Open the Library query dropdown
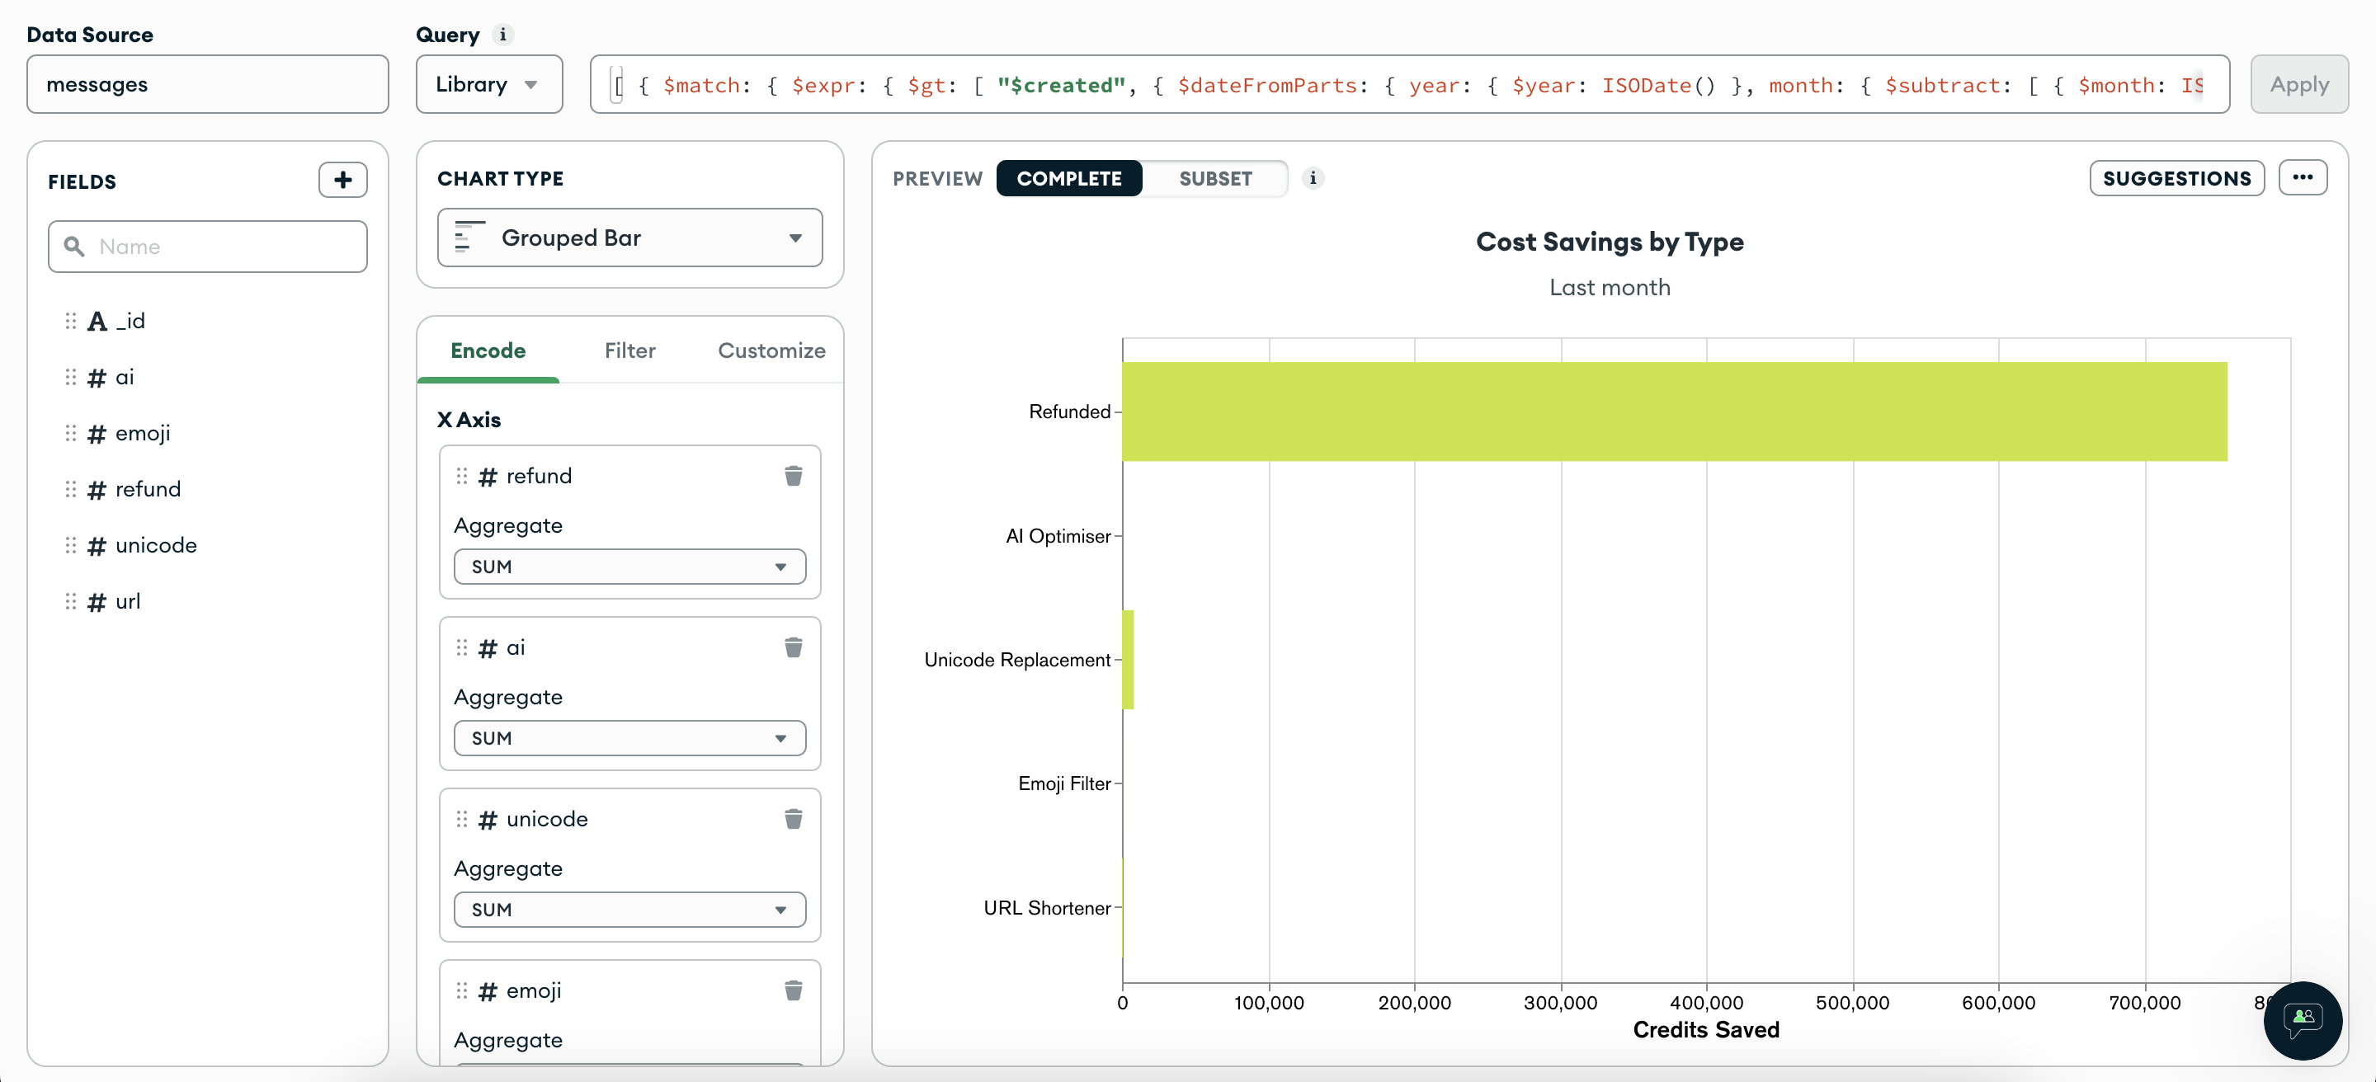Image resolution: width=2376 pixels, height=1082 pixels. coord(488,84)
